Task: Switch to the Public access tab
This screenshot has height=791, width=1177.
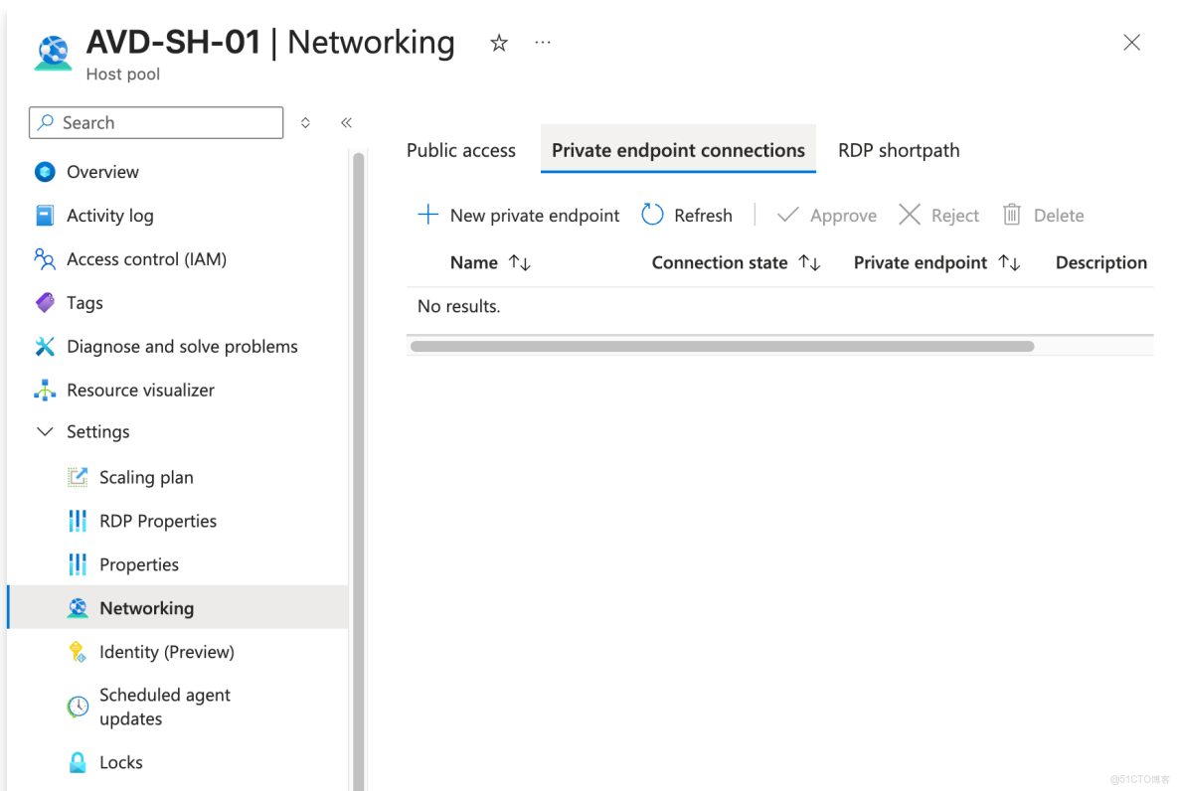Action: point(460,149)
